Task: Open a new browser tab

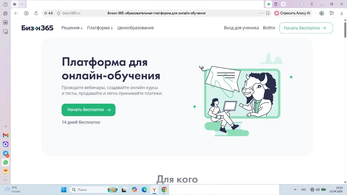Action: click(283, 4)
